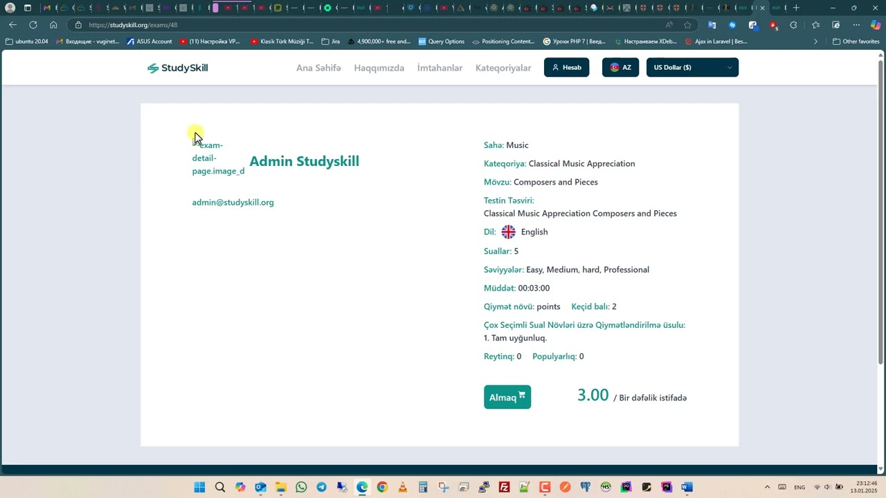This screenshot has height=498, width=886.
Task: Open a new browser tab
Action: (x=796, y=8)
